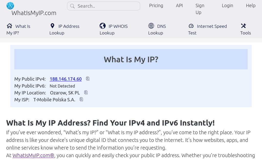Screen dimensions: 262x160
Task: Go to the Sign Up page
Action: tap(200, 9)
